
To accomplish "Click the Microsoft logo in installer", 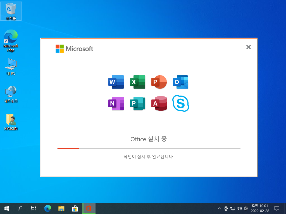I will coord(74,48).
